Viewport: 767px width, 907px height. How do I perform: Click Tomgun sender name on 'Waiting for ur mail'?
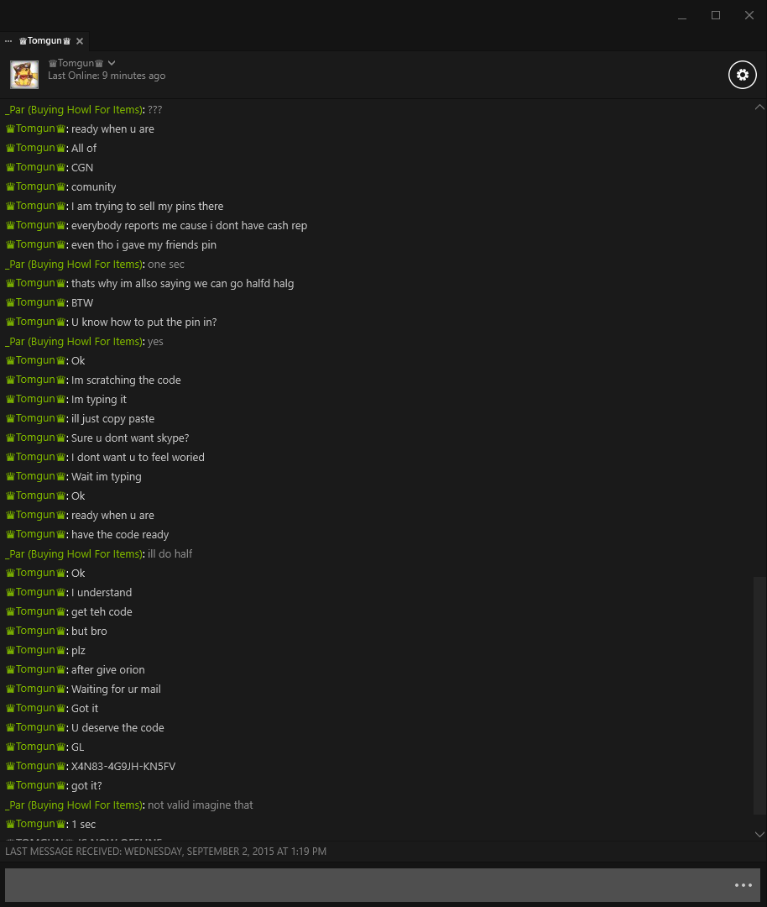[35, 689]
